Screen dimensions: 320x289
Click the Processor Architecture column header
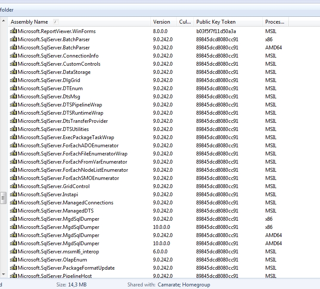click(274, 22)
